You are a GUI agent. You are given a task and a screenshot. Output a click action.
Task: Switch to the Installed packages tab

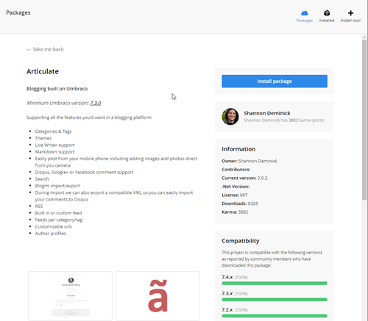point(327,16)
